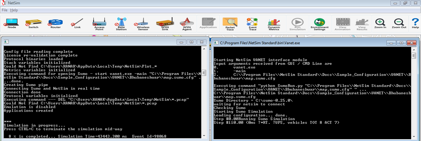This screenshot has height=141, width=421.
Task: Click the Vanet.exe console title icon
Action: pyautogui.click(x=216, y=43)
